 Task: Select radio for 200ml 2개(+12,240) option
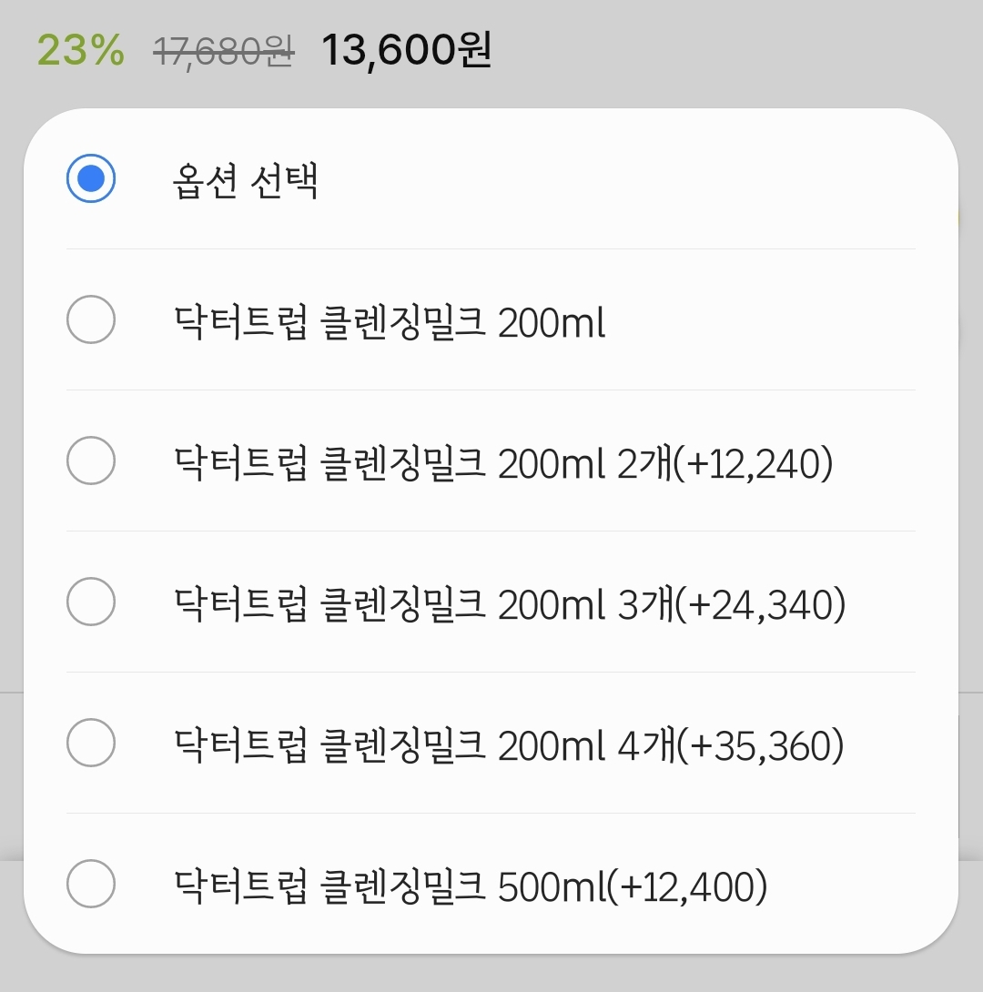[91, 461]
